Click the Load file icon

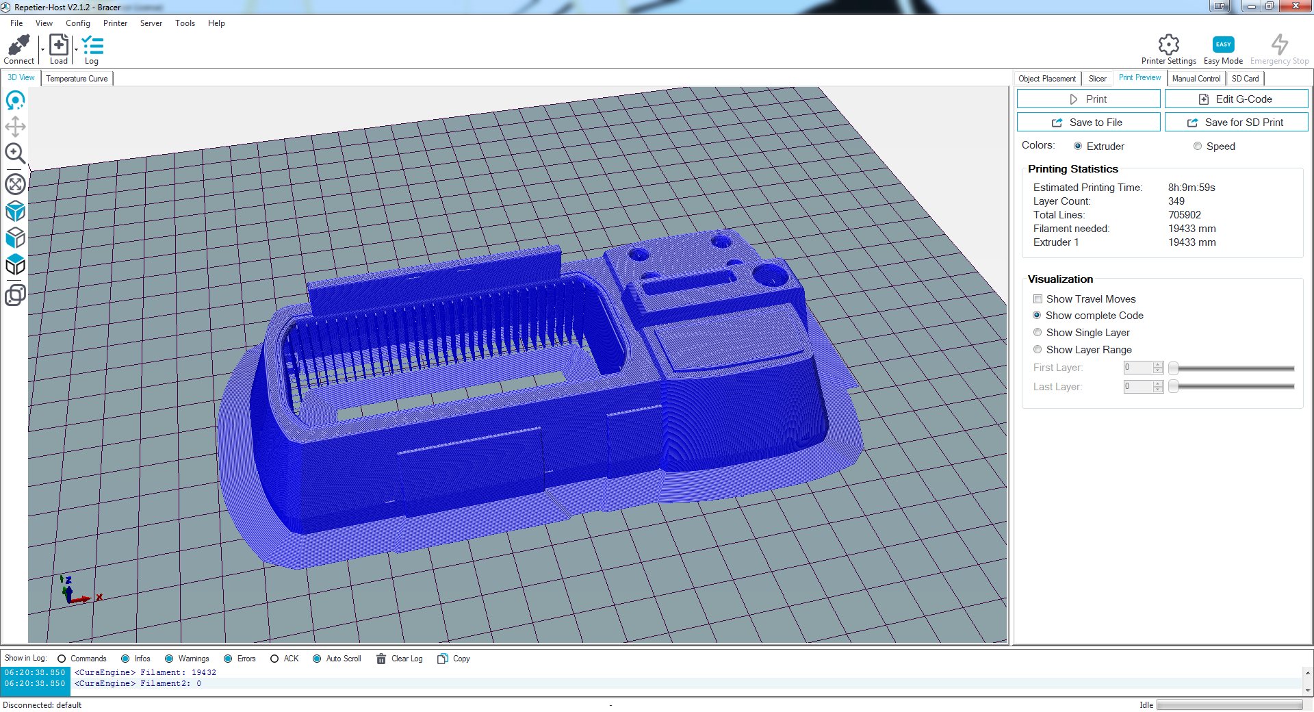tap(59, 45)
